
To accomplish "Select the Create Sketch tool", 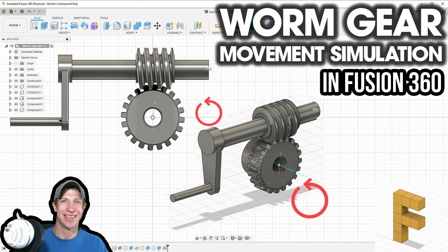I will [34, 26].
